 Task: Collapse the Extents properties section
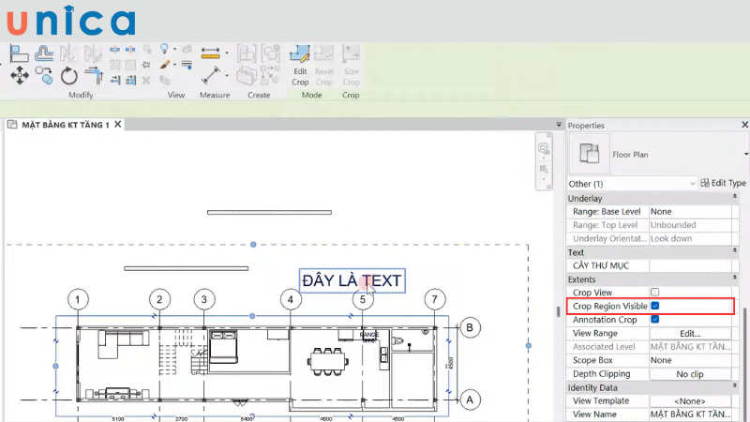734,279
